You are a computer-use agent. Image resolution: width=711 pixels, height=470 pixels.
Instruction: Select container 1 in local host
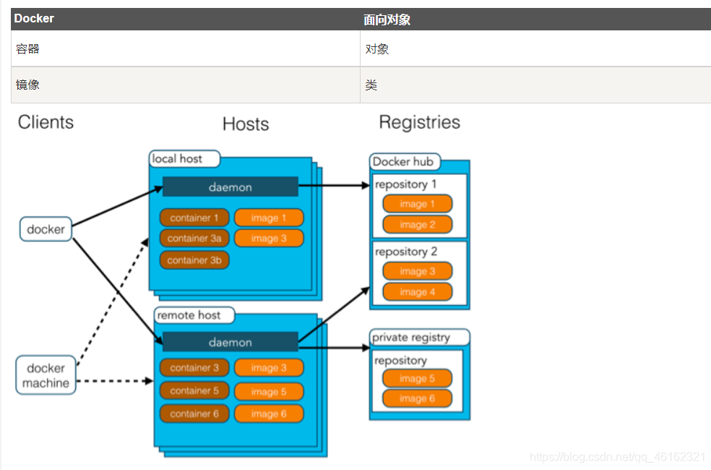coord(194,218)
